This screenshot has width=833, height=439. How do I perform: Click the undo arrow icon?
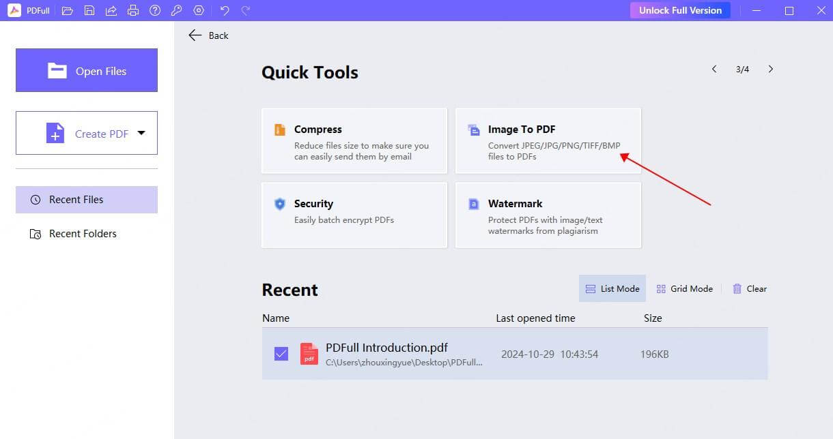tap(225, 10)
